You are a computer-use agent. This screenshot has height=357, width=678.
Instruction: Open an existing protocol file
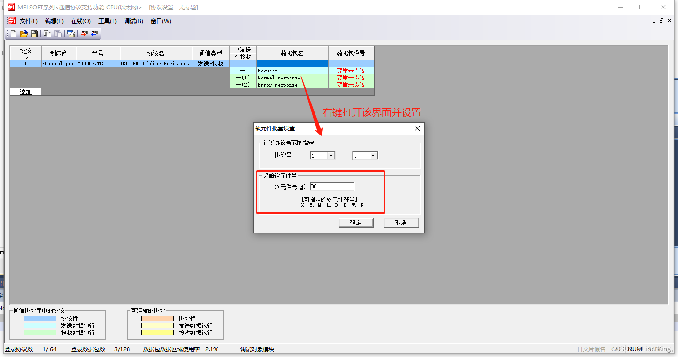click(x=24, y=33)
